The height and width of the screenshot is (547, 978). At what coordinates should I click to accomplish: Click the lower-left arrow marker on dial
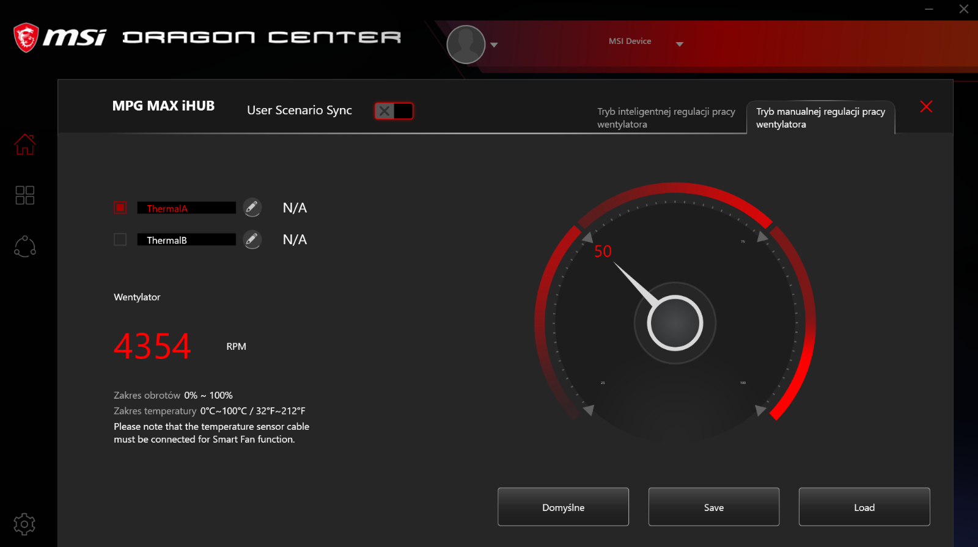pyautogui.click(x=588, y=410)
